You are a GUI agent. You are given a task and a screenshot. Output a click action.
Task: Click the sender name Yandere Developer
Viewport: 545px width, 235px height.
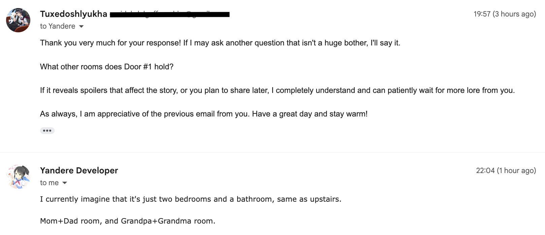coord(79,171)
